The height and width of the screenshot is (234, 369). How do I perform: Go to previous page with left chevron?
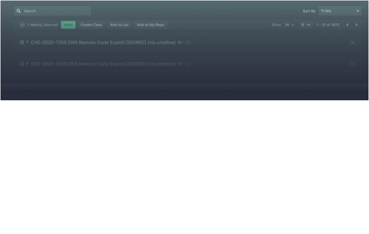point(348,25)
